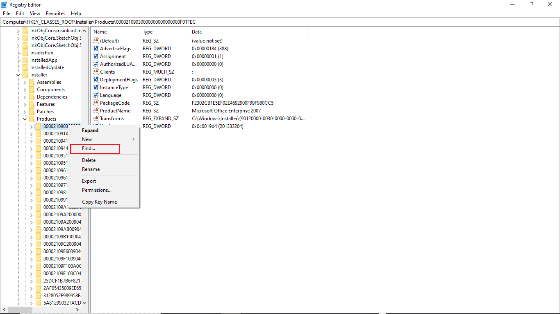The height and width of the screenshot is (314, 560).
Task: Open the Favorites menu
Action: [x=55, y=13]
